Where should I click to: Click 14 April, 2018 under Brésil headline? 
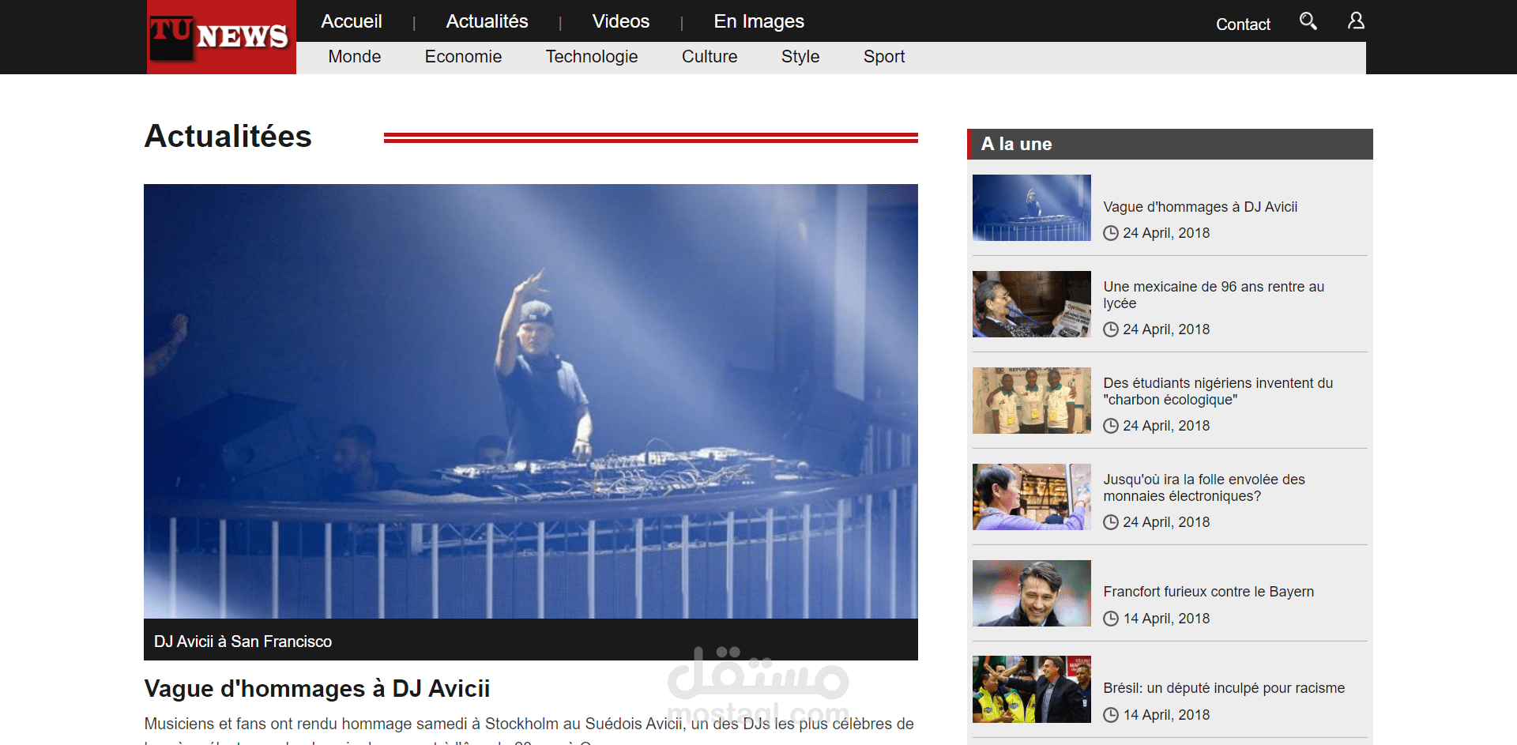(x=1166, y=715)
